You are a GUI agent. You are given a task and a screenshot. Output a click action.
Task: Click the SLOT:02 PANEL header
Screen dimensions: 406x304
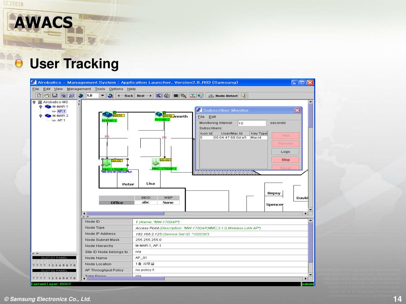[54, 270]
